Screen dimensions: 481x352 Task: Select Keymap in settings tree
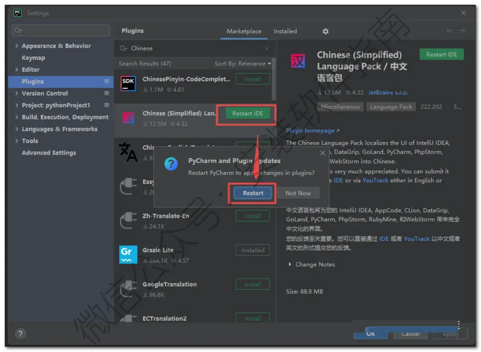coord(33,58)
